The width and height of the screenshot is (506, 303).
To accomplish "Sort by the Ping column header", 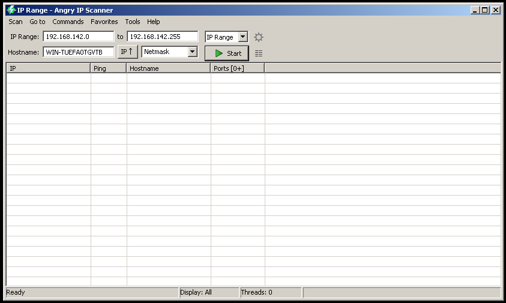I will [109, 68].
